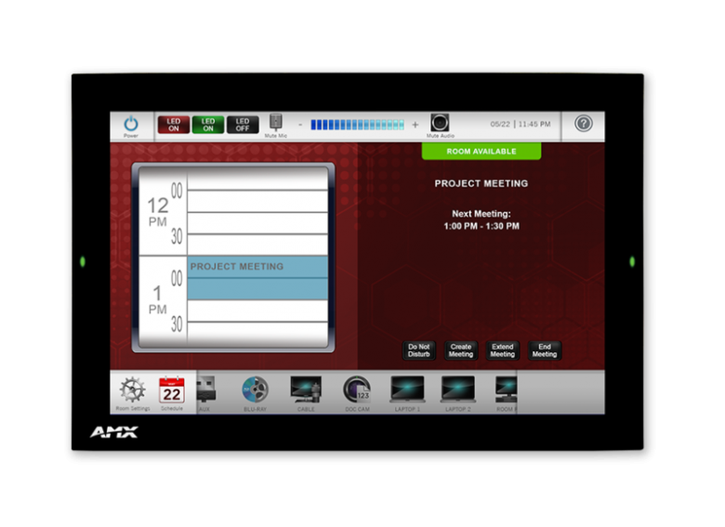Viewport: 725px width, 527px height.
Task: Select the Blu-Ray source icon
Action: click(x=255, y=389)
